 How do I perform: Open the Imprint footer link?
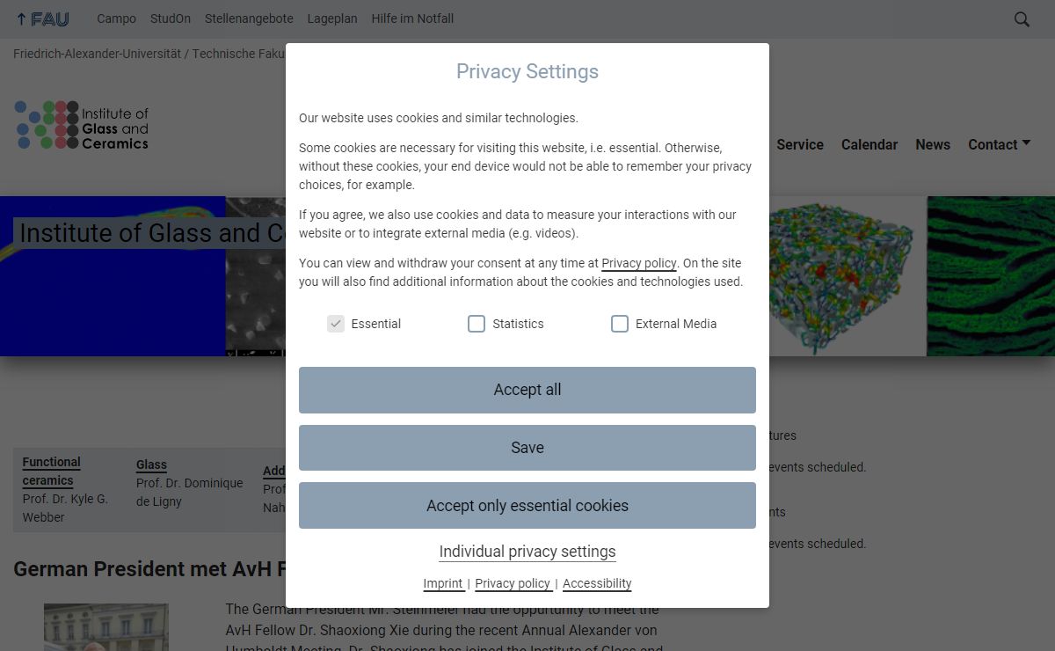(x=443, y=583)
